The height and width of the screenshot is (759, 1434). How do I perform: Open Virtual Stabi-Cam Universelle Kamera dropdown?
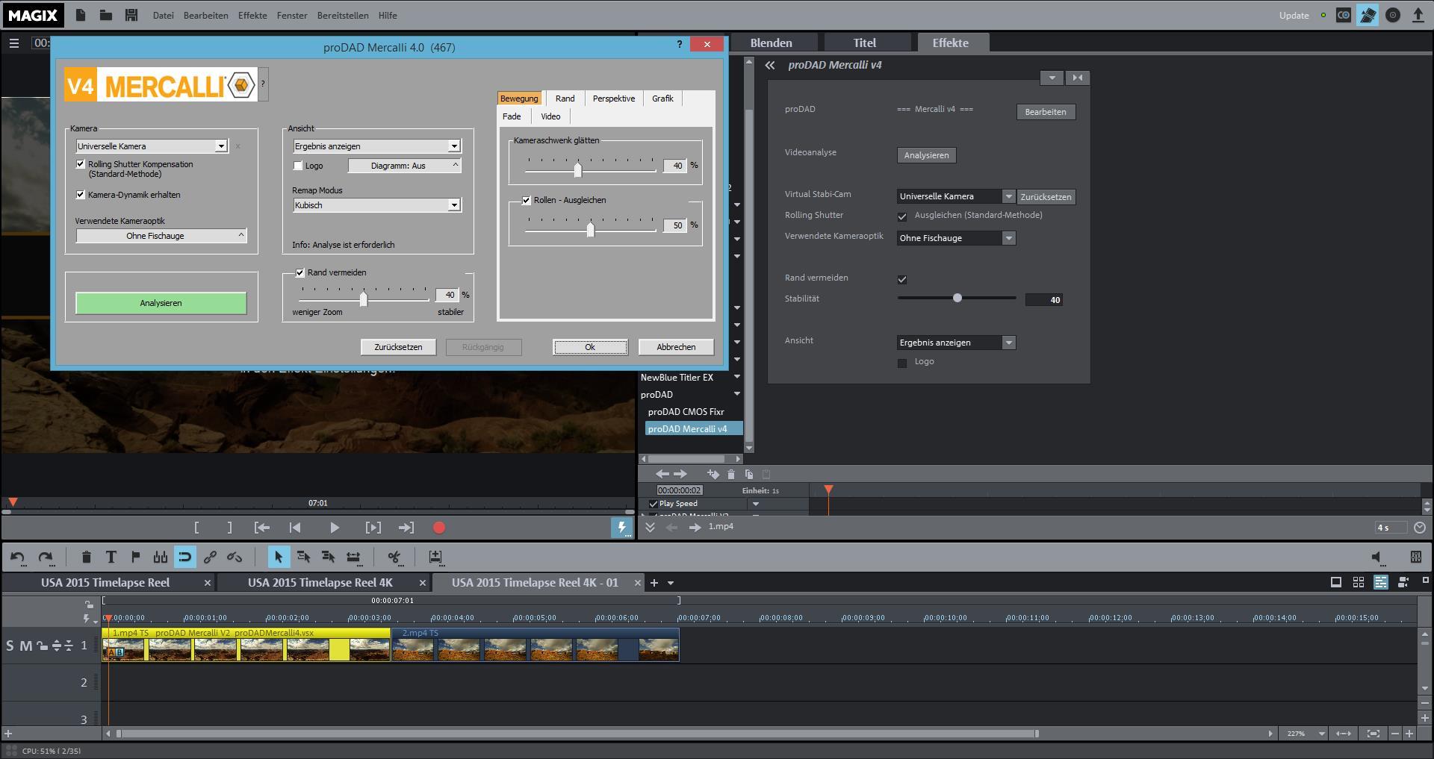pyautogui.click(x=1008, y=196)
